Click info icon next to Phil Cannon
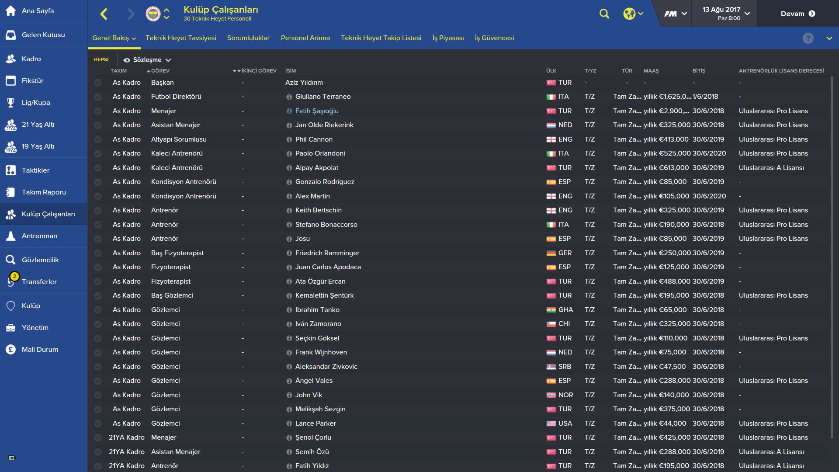The height and width of the screenshot is (472, 839). click(x=289, y=139)
